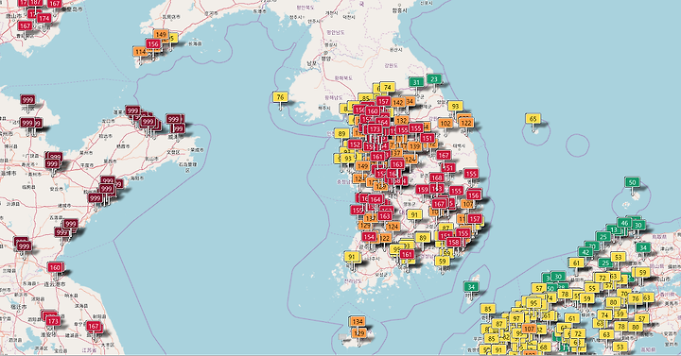Open the red 168 marker

437,178
